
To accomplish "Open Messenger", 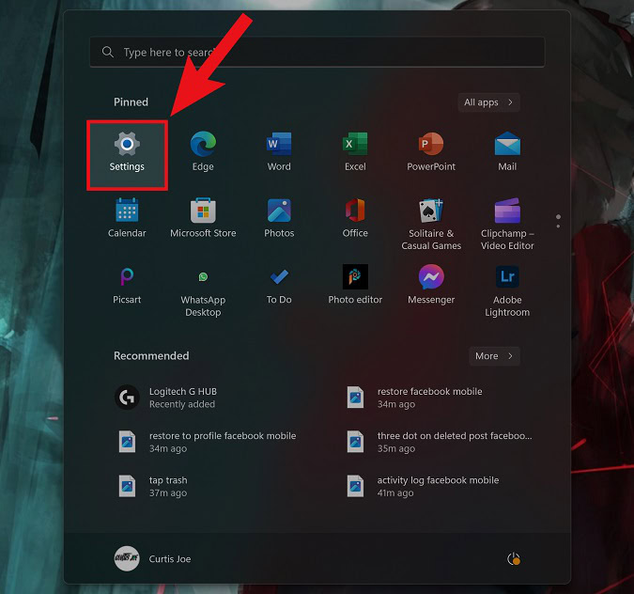I will 431,286.
